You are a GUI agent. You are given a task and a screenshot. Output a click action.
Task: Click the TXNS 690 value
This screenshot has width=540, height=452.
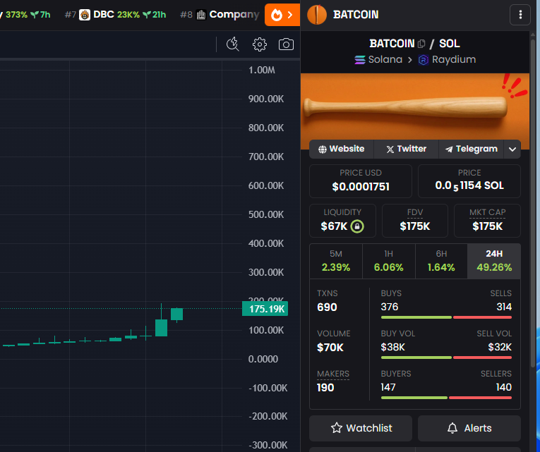coord(327,307)
